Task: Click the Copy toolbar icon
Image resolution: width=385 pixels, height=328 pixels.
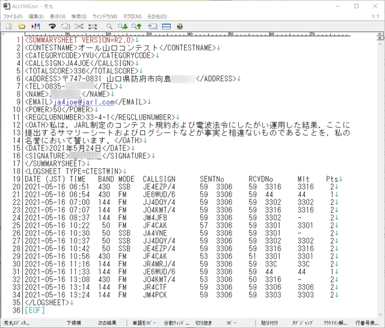Action: (66, 26)
